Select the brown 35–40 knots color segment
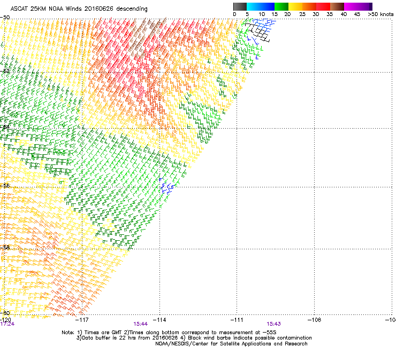This screenshot has height=347, width=396. pyautogui.click(x=337, y=6)
